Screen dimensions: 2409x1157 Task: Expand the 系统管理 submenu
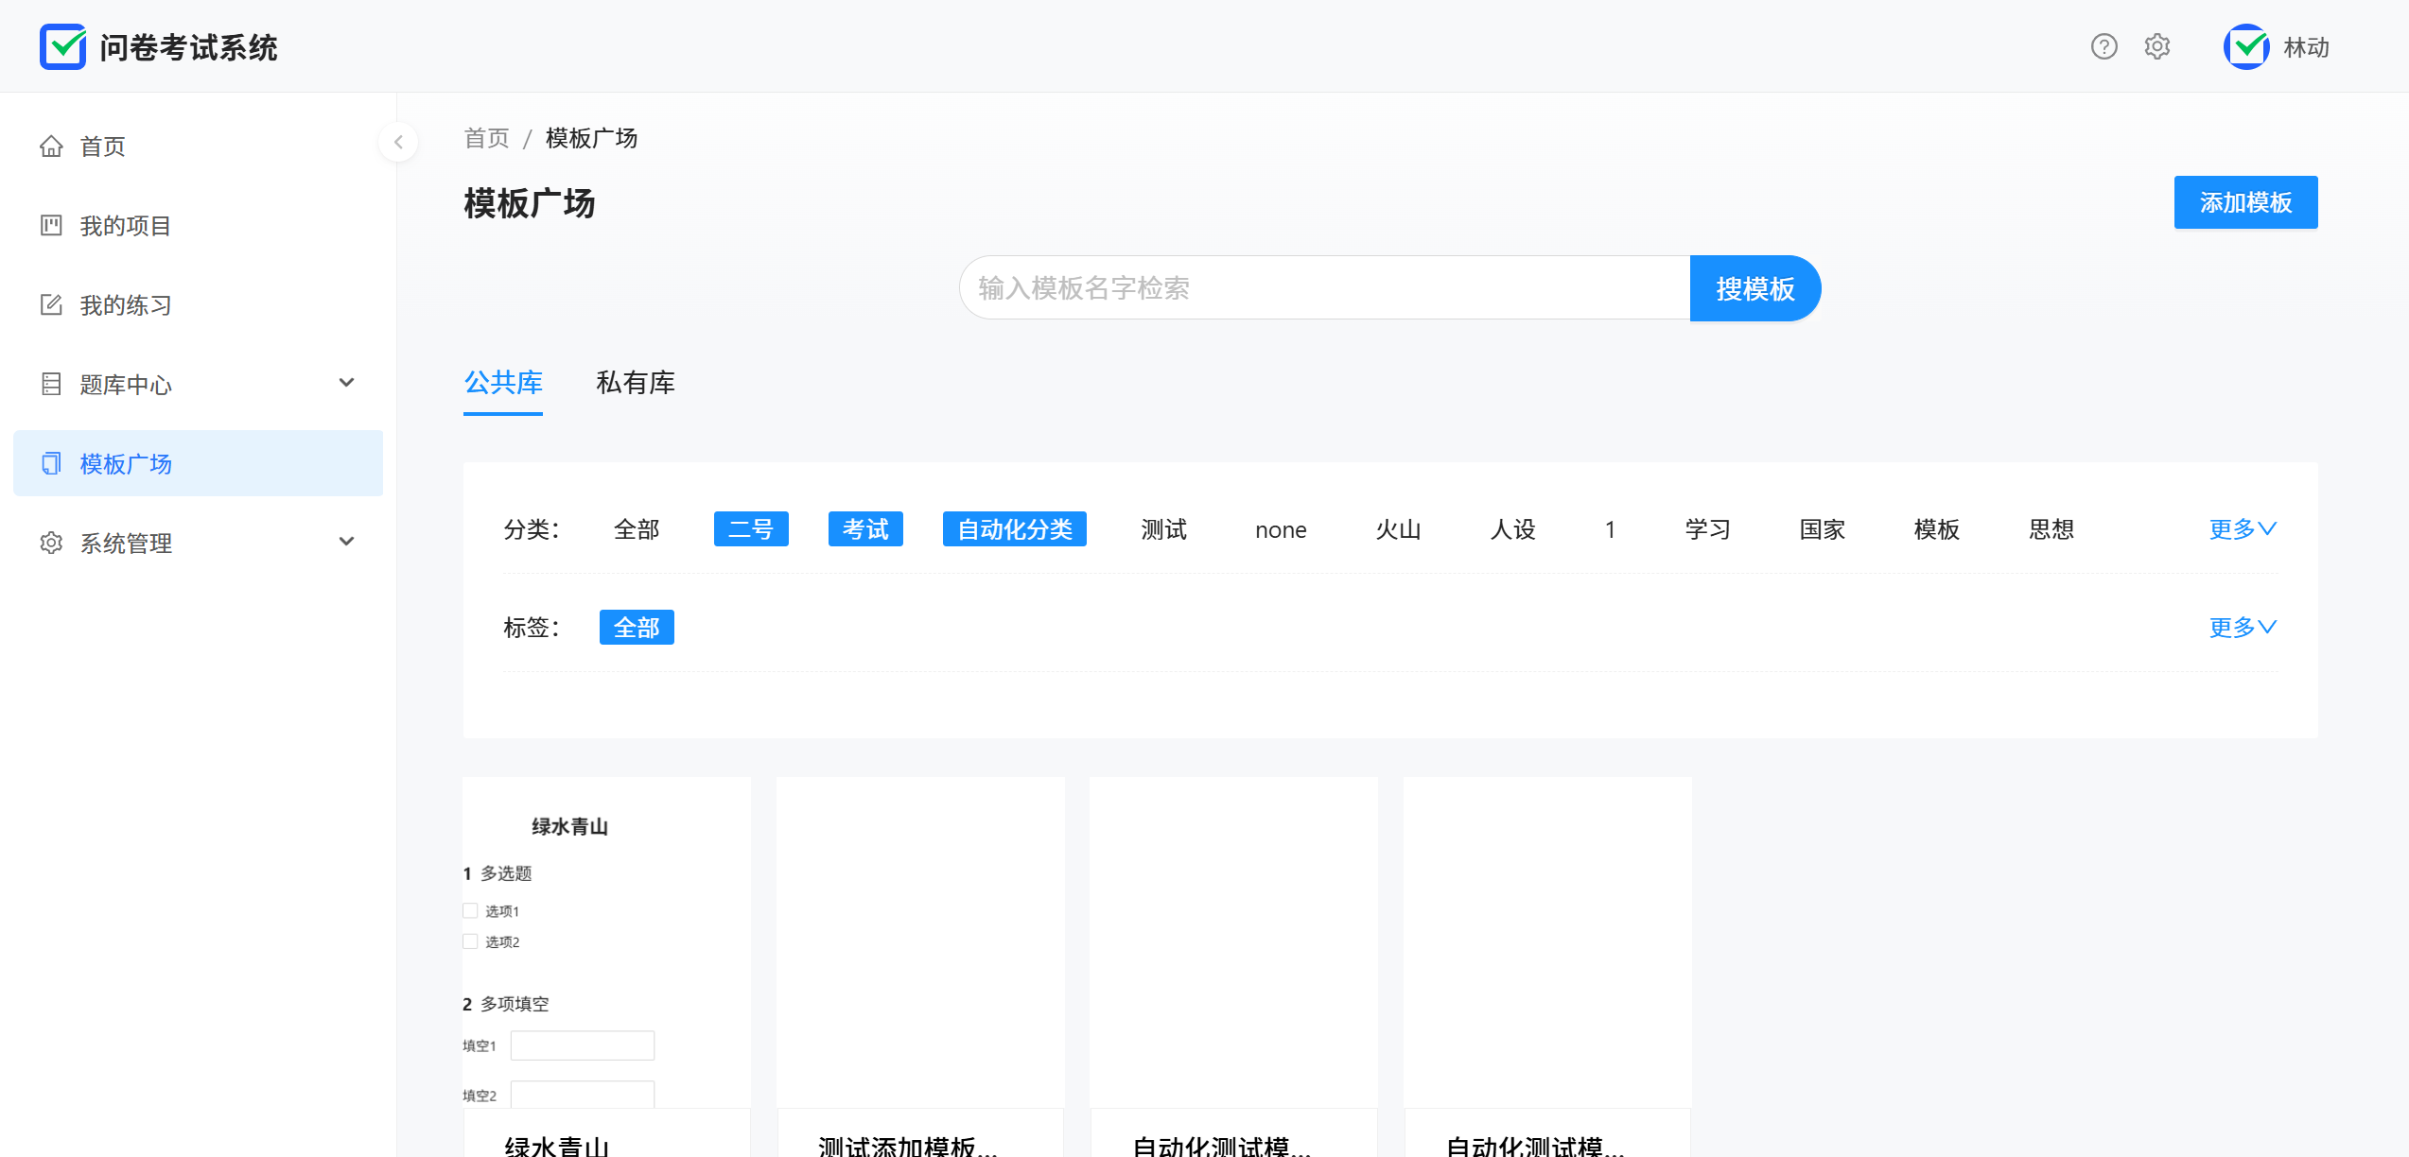pos(346,542)
